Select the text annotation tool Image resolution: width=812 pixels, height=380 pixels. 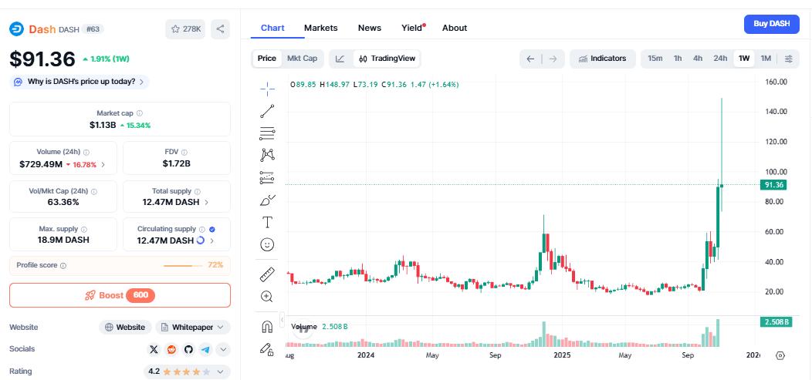(x=267, y=223)
